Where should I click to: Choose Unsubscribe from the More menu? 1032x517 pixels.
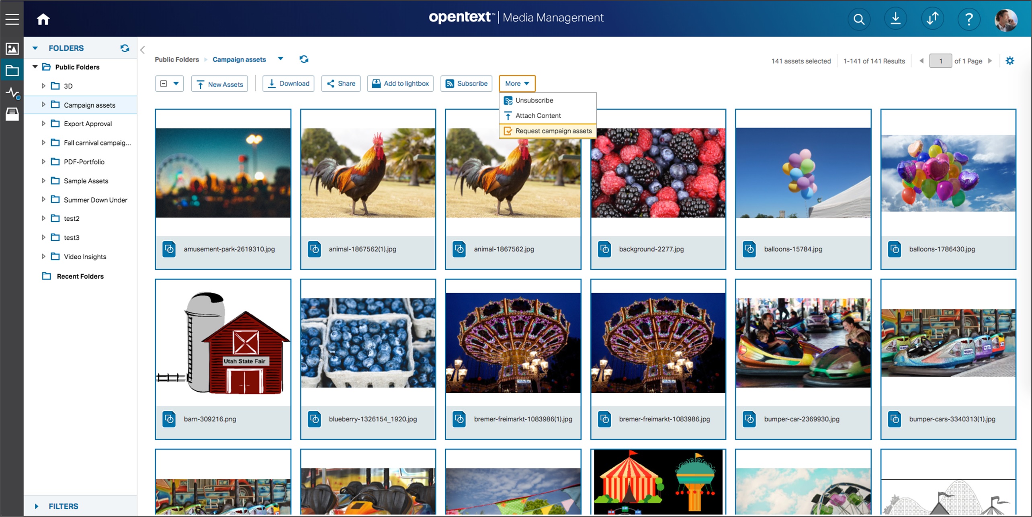point(547,101)
